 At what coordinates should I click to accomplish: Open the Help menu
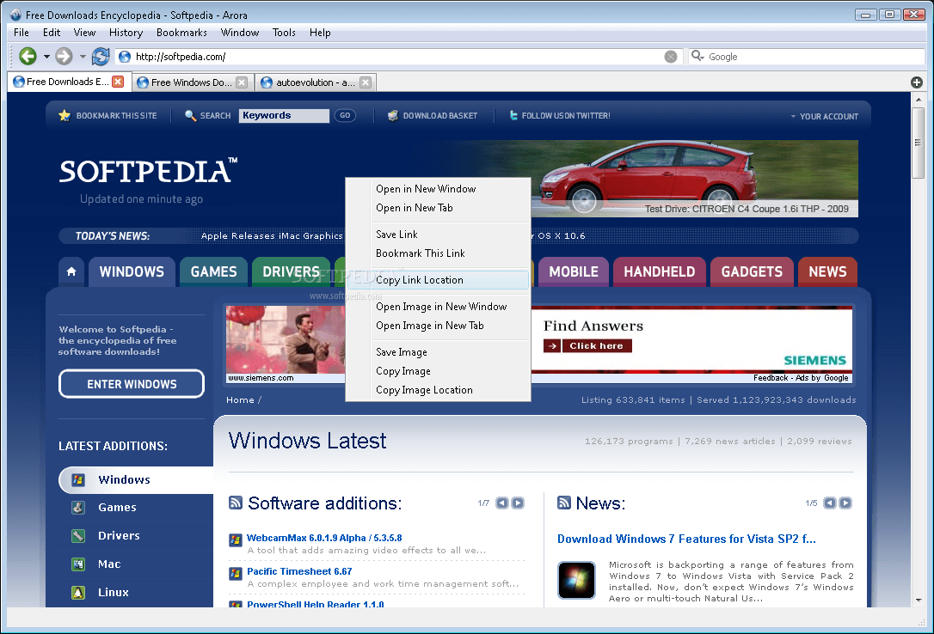320,33
